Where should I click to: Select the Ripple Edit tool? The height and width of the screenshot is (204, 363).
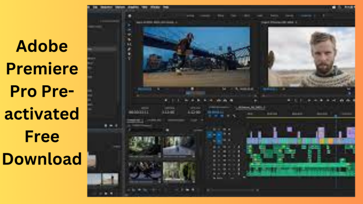coord(129,35)
